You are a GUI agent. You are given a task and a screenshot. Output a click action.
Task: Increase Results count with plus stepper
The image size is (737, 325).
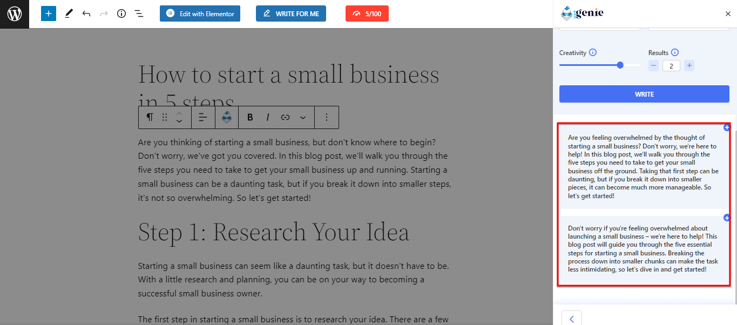(689, 66)
